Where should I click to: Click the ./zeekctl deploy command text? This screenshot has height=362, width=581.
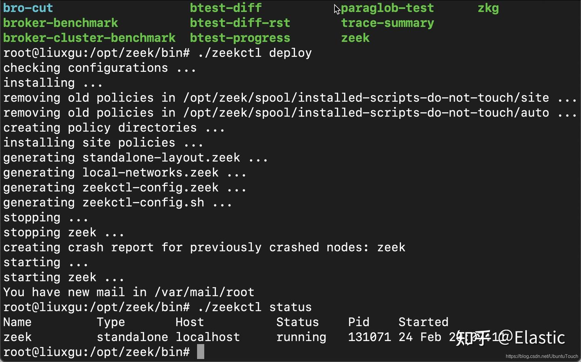(255, 53)
